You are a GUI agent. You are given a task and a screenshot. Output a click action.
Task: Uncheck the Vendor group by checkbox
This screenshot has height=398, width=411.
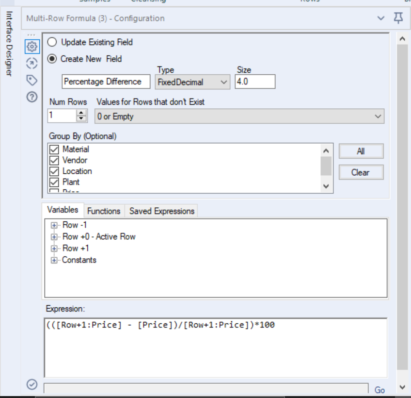pos(53,160)
